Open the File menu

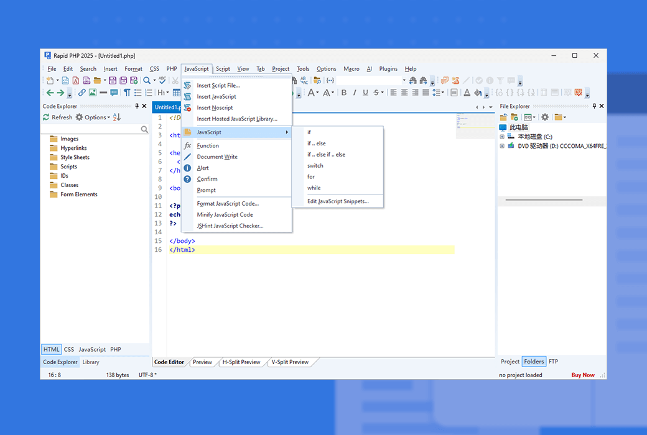pos(52,69)
